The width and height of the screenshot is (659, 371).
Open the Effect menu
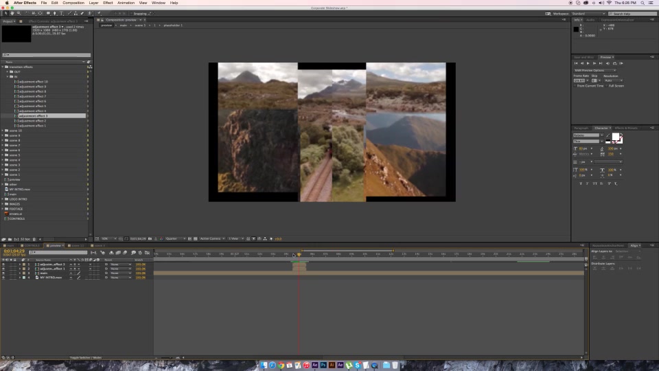tap(108, 3)
